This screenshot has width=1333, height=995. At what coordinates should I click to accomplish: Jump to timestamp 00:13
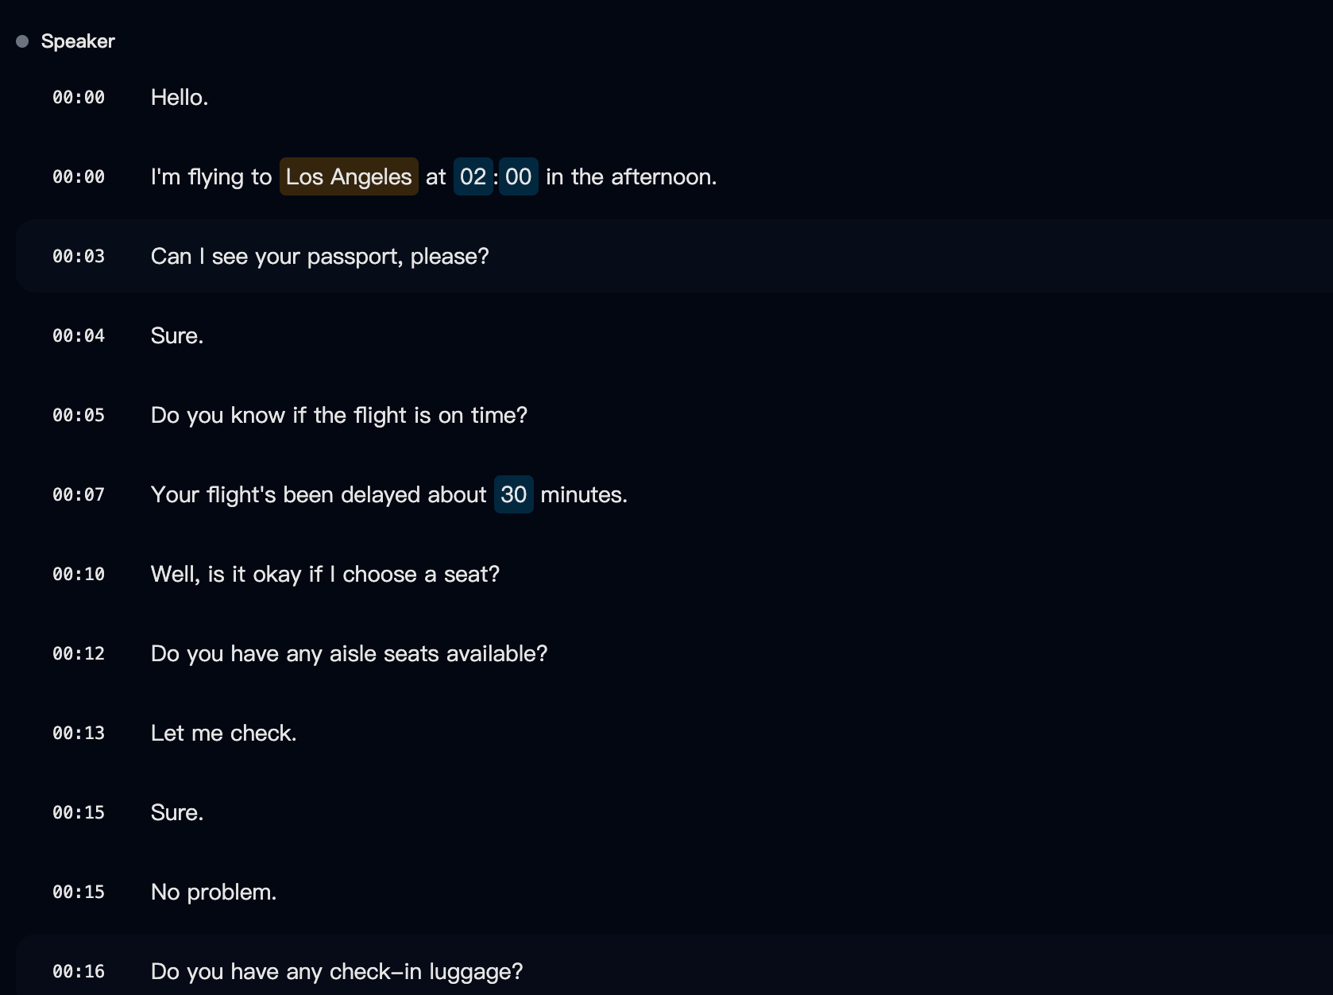click(x=79, y=733)
